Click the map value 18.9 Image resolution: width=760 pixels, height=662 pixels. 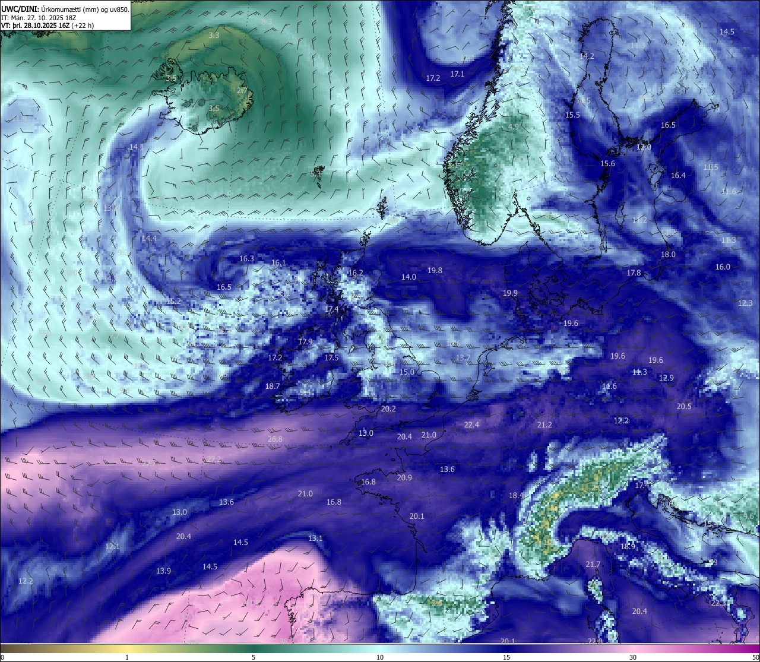pyautogui.click(x=628, y=547)
